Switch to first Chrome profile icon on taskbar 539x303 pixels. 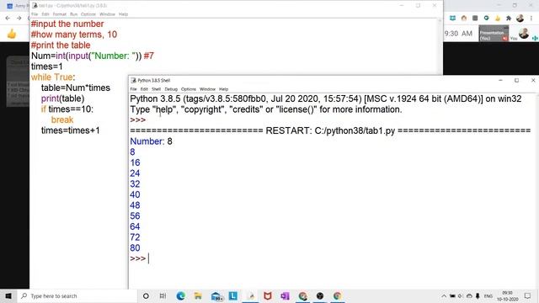(302, 295)
